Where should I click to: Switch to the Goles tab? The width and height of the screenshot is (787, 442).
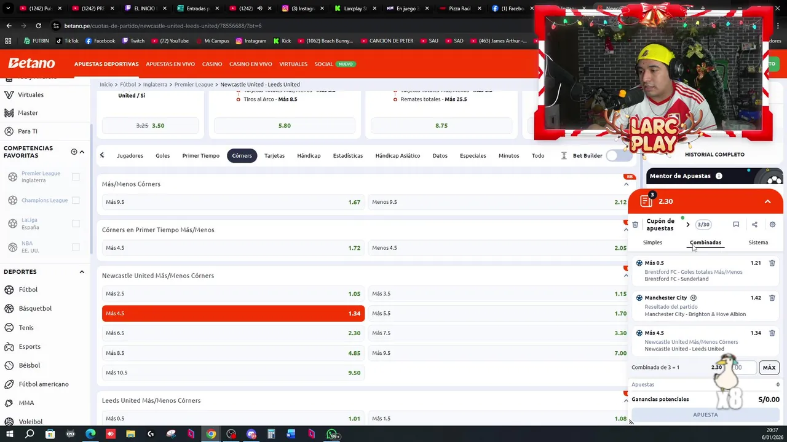click(x=162, y=156)
